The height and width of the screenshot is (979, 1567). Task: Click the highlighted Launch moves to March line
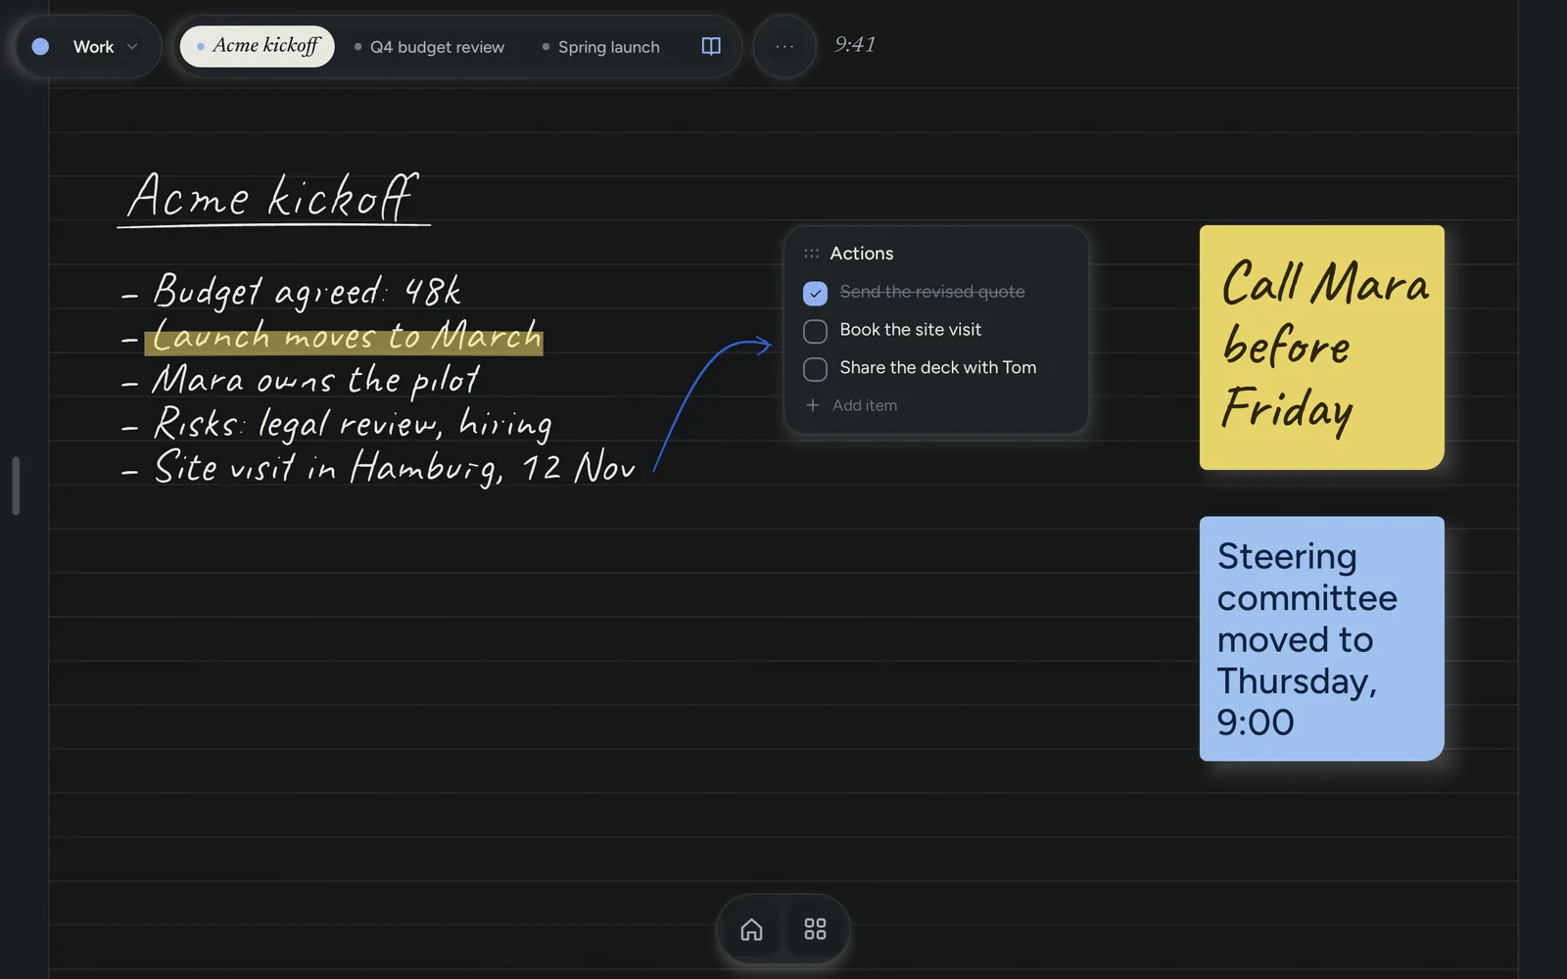(x=333, y=337)
